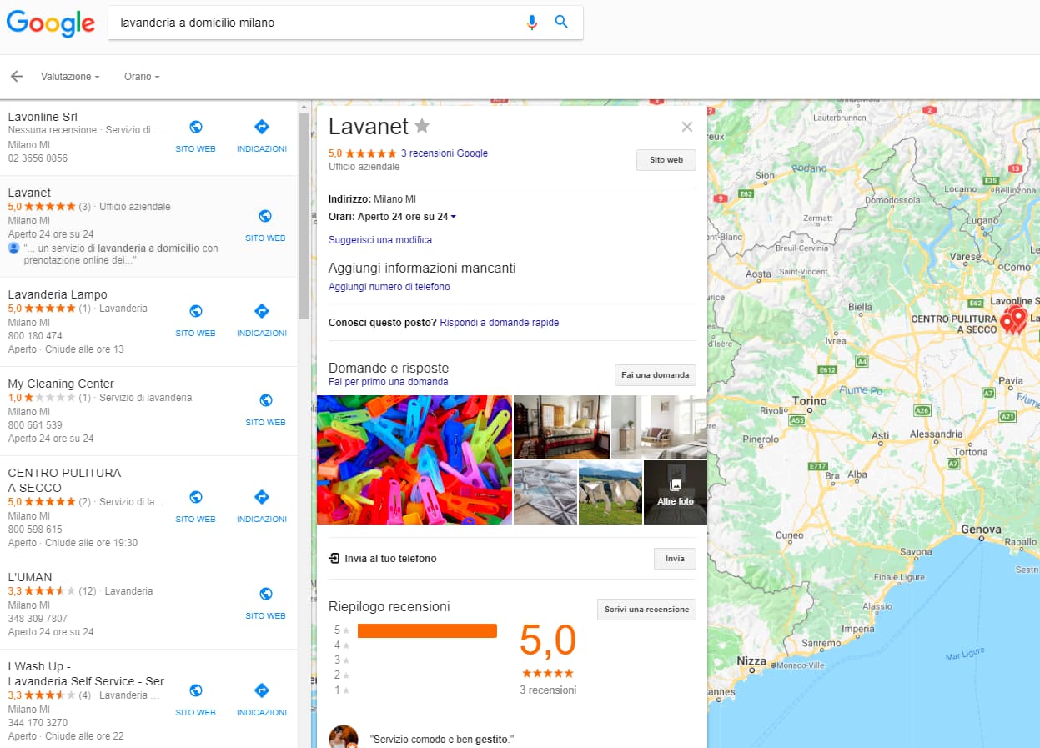Screen dimensions: 1040x748
Task: Click Aggiungi numero di telefono link
Action: point(389,287)
